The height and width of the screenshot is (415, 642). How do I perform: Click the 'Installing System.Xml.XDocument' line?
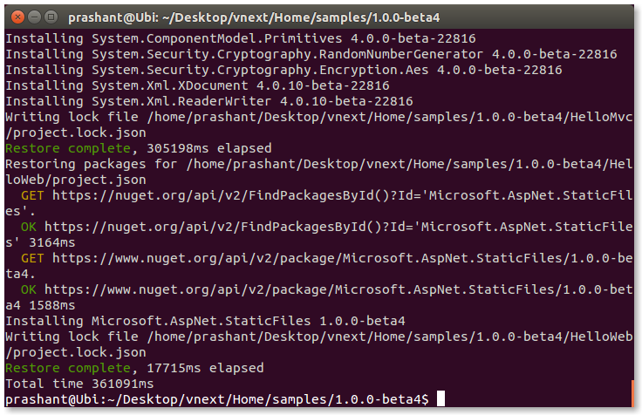tap(197, 85)
